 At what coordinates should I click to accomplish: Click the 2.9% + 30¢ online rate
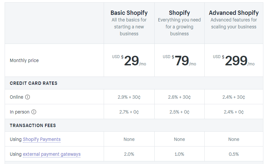(x=129, y=97)
